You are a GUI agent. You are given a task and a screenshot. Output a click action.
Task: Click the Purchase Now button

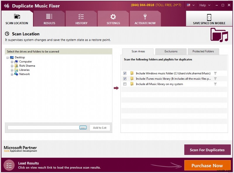pyautogui.click(x=207, y=166)
